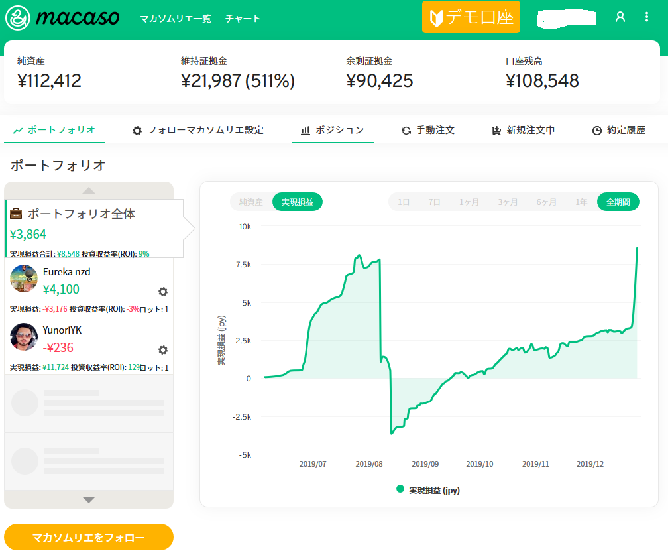
Task: Select the 実現損益 chart toggle
Action: [x=298, y=202]
